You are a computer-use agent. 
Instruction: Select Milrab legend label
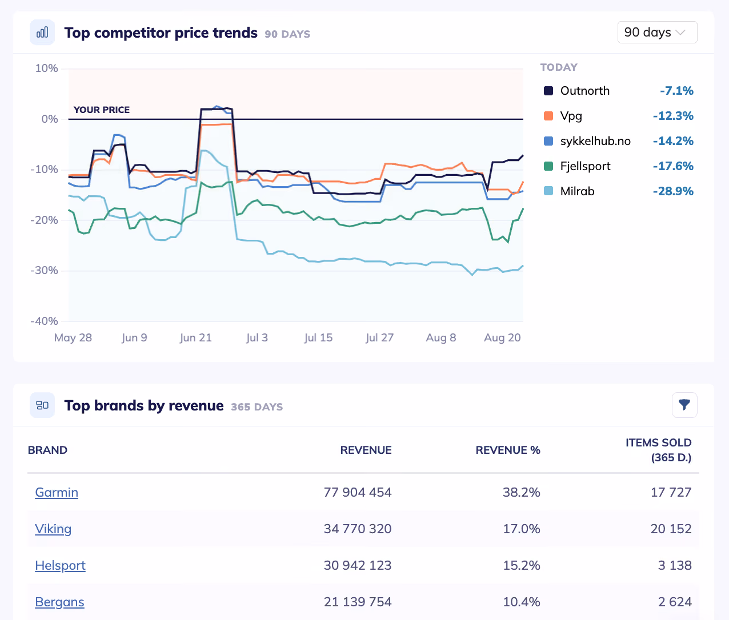pos(578,191)
